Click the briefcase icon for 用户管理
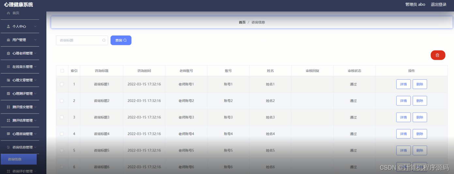 (x=8, y=40)
